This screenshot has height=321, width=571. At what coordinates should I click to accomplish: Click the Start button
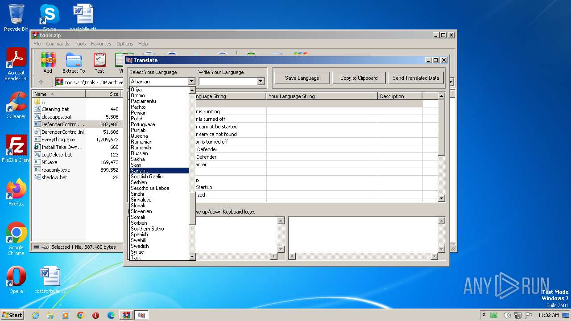coord(12,315)
